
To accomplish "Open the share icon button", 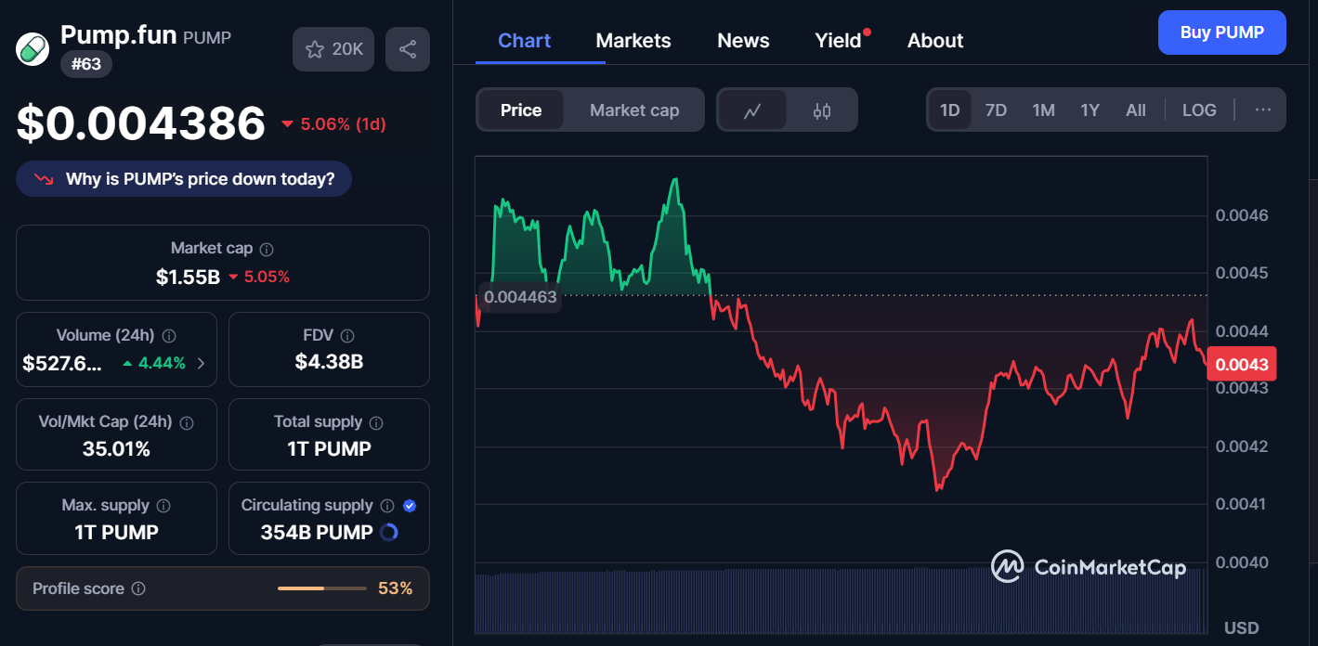I will coord(408,49).
